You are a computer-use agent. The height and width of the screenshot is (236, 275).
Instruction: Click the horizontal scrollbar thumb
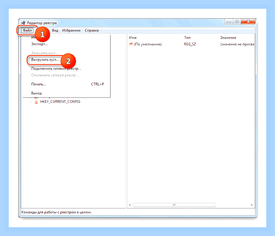pos(174,205)
